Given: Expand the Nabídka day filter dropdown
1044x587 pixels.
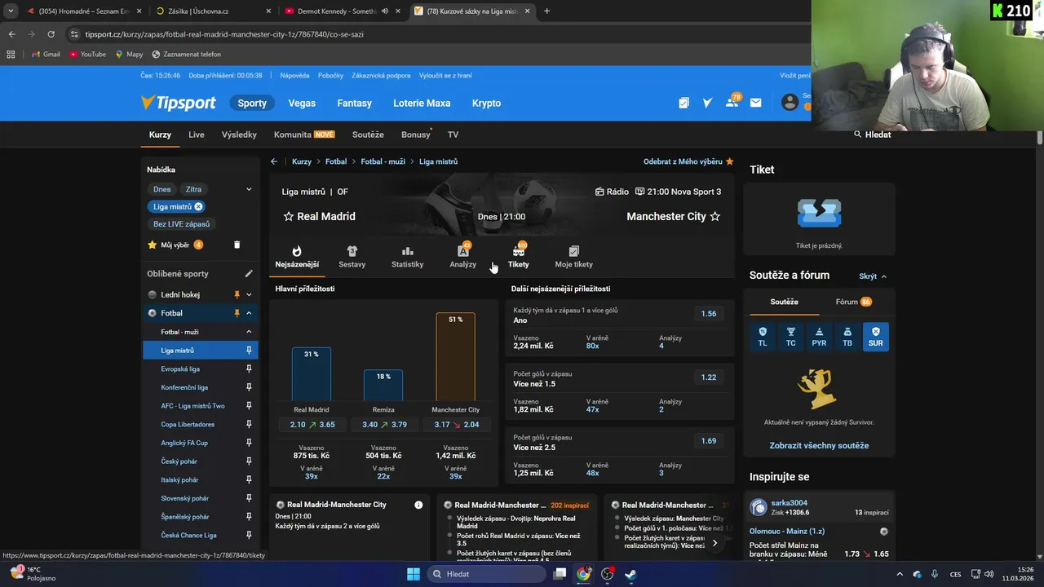Looking at the screenshot, I should (x=249, y=189).
